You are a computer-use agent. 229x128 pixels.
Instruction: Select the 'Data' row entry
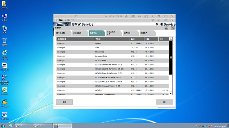click(x=112, y=48)
